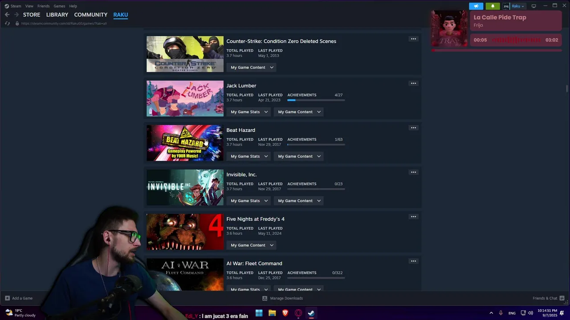570x320 pixels.
Task: Click the Manage Downloads label
Action: click(286, 298)
